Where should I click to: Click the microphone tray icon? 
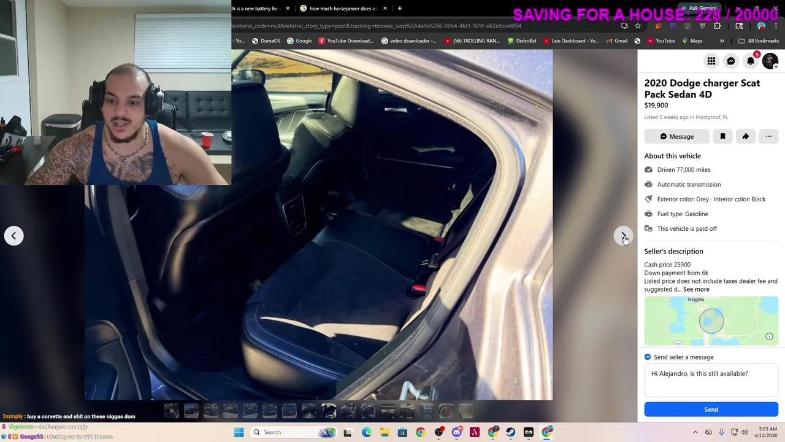tap(721, 432)
